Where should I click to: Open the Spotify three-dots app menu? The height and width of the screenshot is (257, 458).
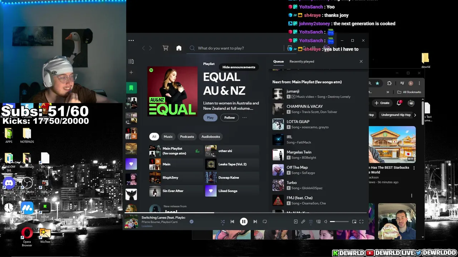[131, 40]
